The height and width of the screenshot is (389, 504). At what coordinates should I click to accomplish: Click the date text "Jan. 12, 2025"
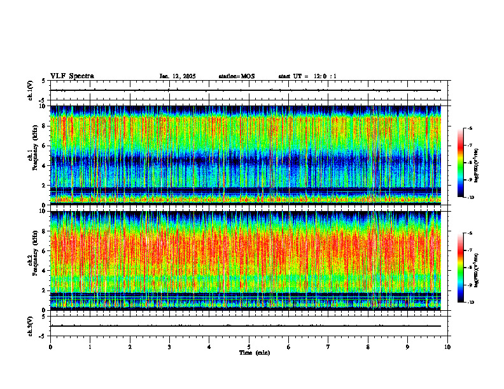(178, 76)
